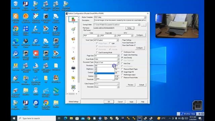Viewport: 215px width, 121px height.
Task: Enable Apply Color Matching checkbox
Action: tap(122, 55)
